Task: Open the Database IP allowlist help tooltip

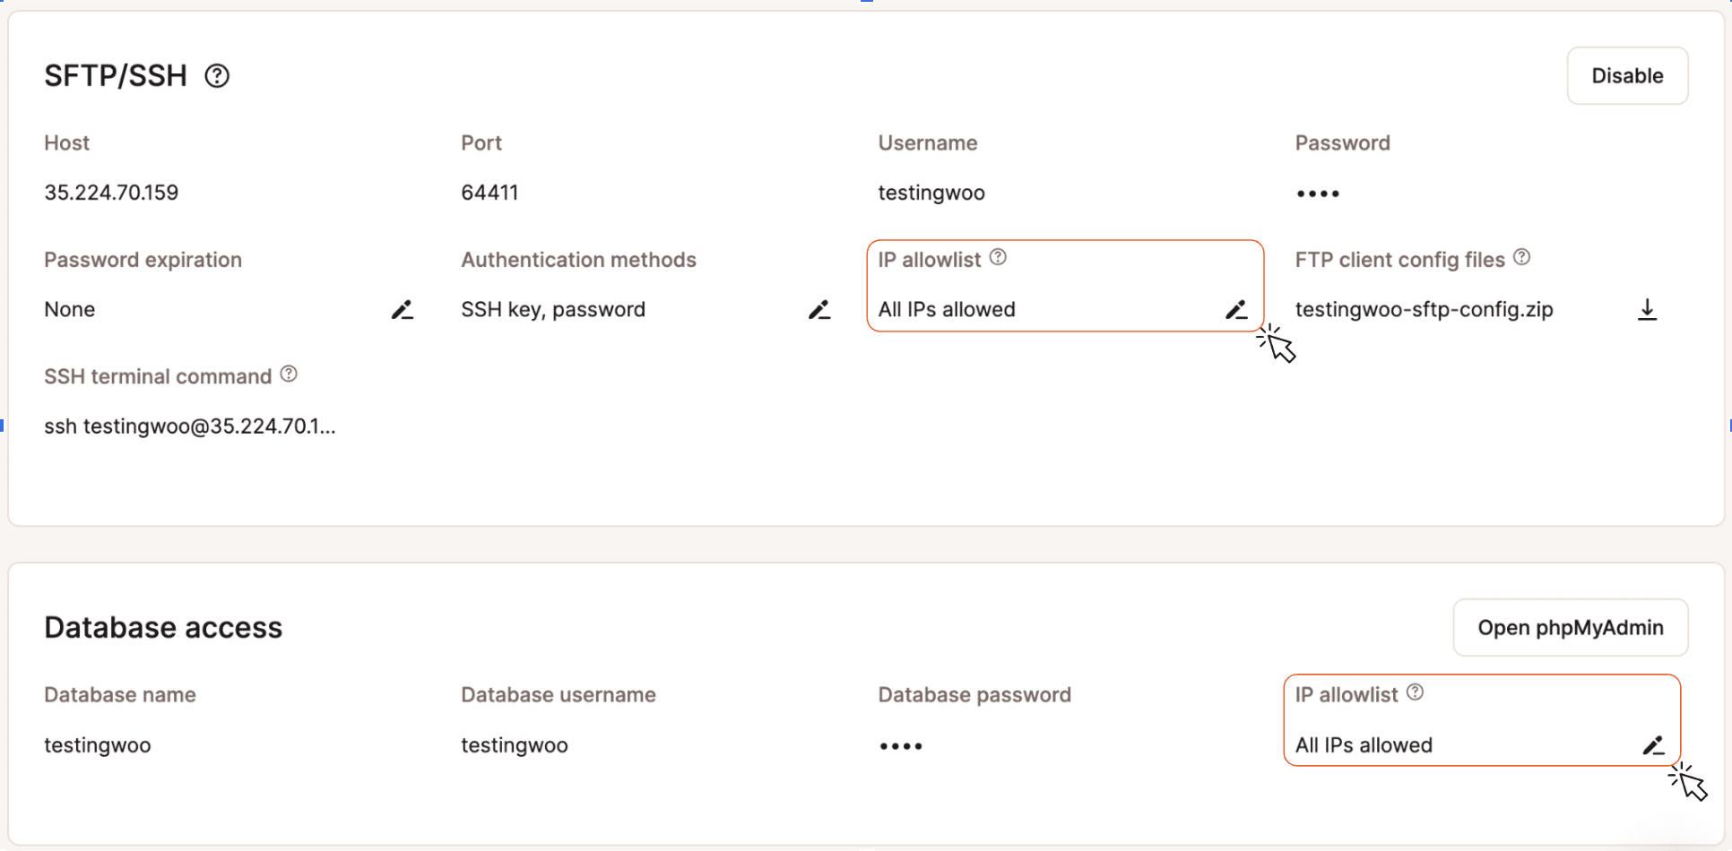Action: click(x=1415, y=692)
